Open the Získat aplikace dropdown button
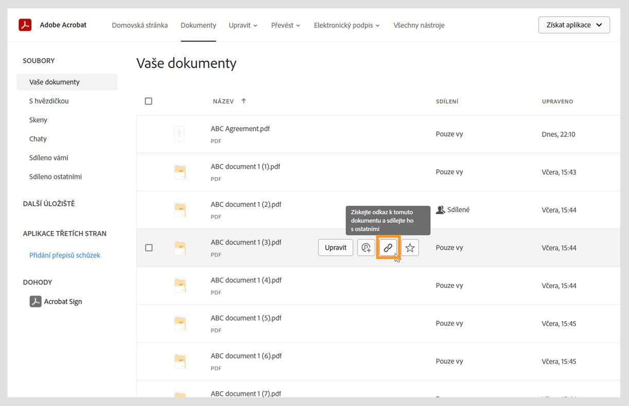This screenshot has height=406, width=629. pyautogui.click(x=574, y=25)
